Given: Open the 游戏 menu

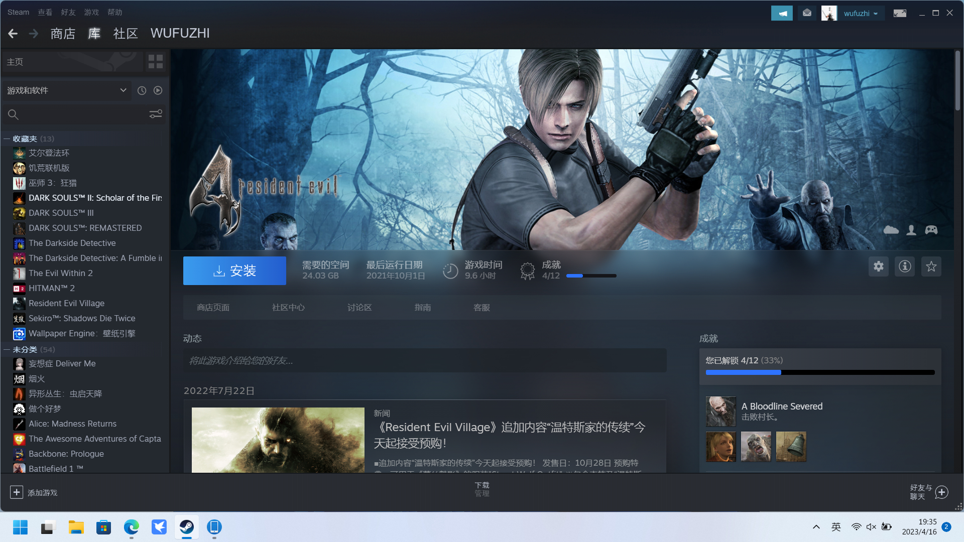Looking at the screenshot, I should point(91,12).
